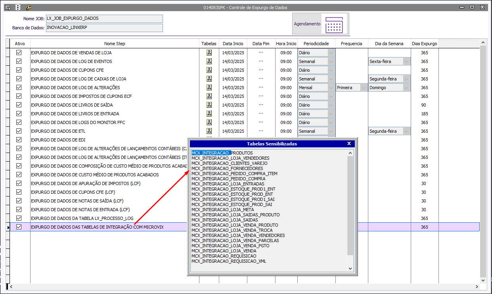Image resolution: width=492 pixels, height=294 pixels.
Task: Open Tabelas icon for LOG DE EVENTOS row
Action: pyautogui.click(x=209, y=61)
